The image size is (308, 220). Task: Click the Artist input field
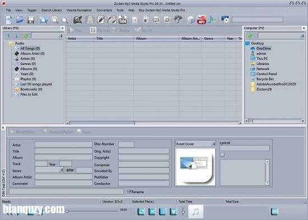pos(64,145)
